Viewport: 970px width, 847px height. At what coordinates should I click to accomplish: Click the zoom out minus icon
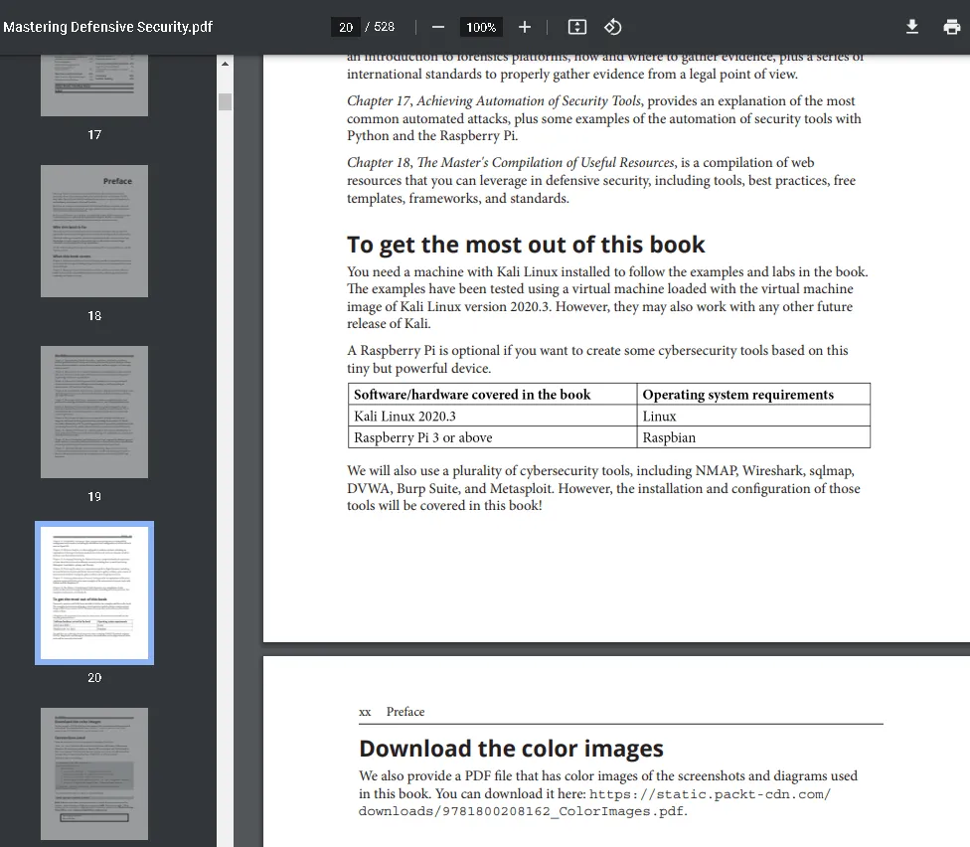pos(438,27)
